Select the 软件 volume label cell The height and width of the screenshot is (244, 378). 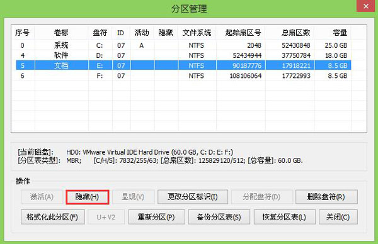pos(61,55)
